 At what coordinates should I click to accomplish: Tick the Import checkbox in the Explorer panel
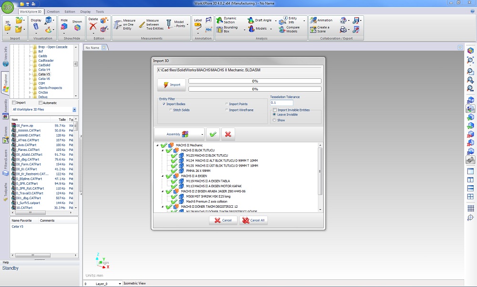(14, 103)
